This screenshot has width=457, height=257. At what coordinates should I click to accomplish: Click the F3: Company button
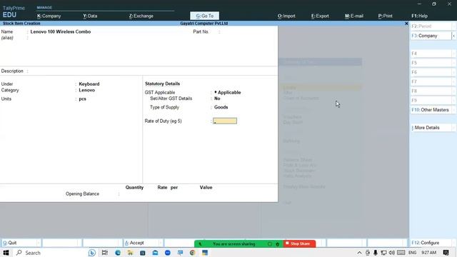[431, 36]
